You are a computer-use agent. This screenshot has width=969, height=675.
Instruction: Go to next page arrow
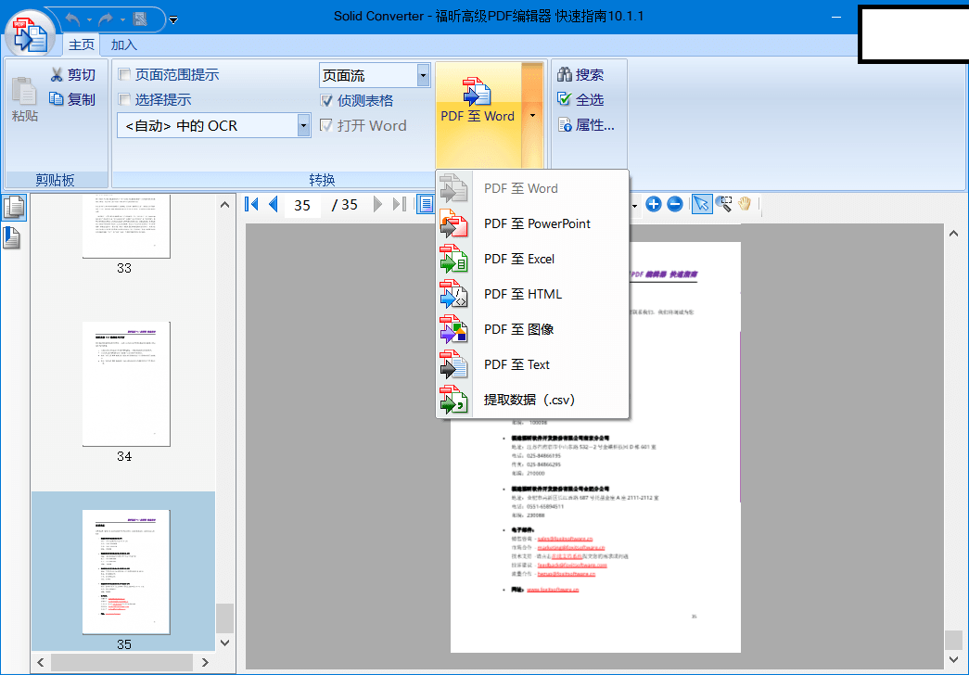point(377,204)
